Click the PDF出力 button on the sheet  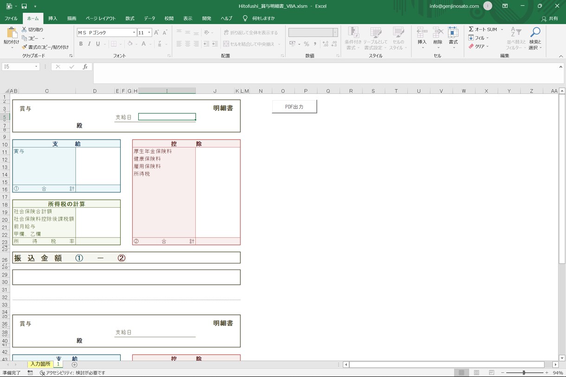coord(294,107)
